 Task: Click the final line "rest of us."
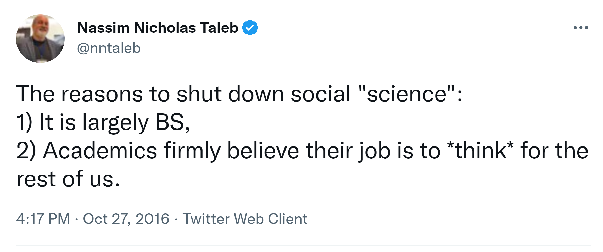(x=68, y=179)
